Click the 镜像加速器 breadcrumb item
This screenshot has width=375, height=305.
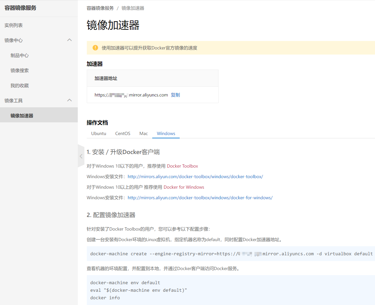133,8
